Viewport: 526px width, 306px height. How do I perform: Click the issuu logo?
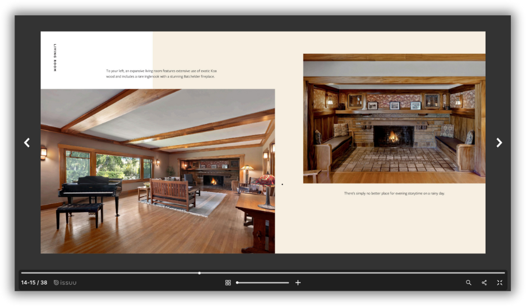(x=65, y=282)
